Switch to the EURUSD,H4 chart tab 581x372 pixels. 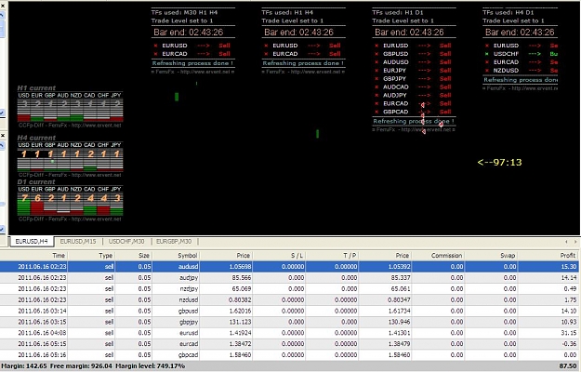click(32, 242)
